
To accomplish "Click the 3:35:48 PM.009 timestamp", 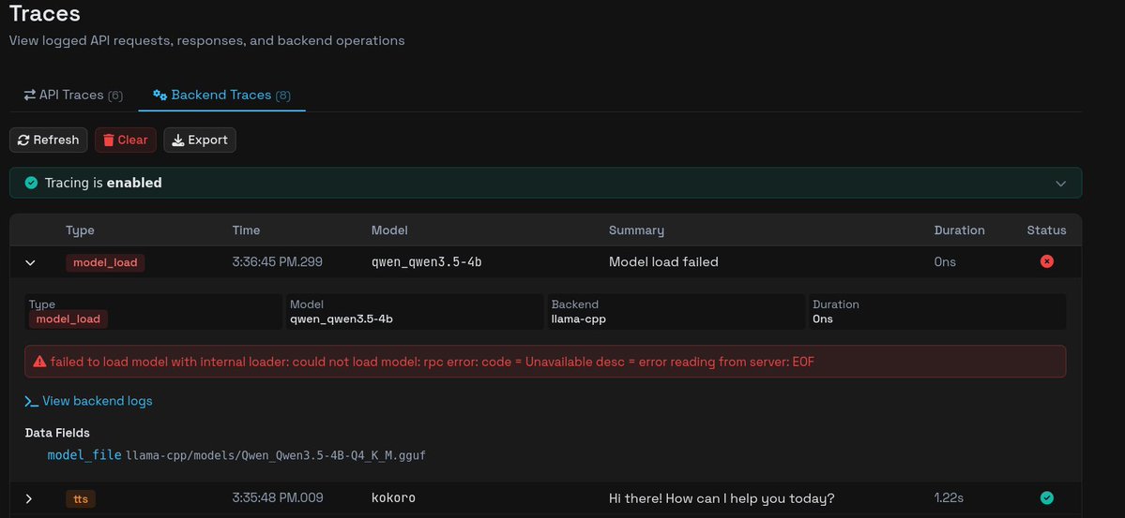I will coord(277,498).
